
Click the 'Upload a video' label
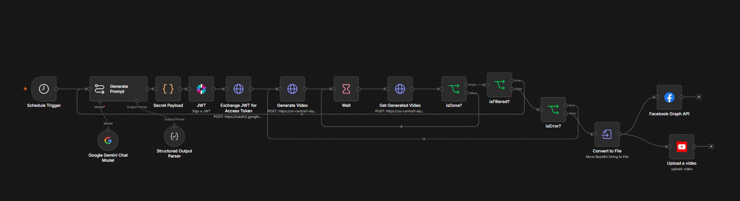pos(681,163)
